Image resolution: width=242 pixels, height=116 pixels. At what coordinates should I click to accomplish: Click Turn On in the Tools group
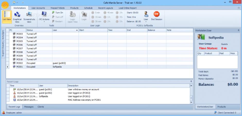click(x=58, y=13)
